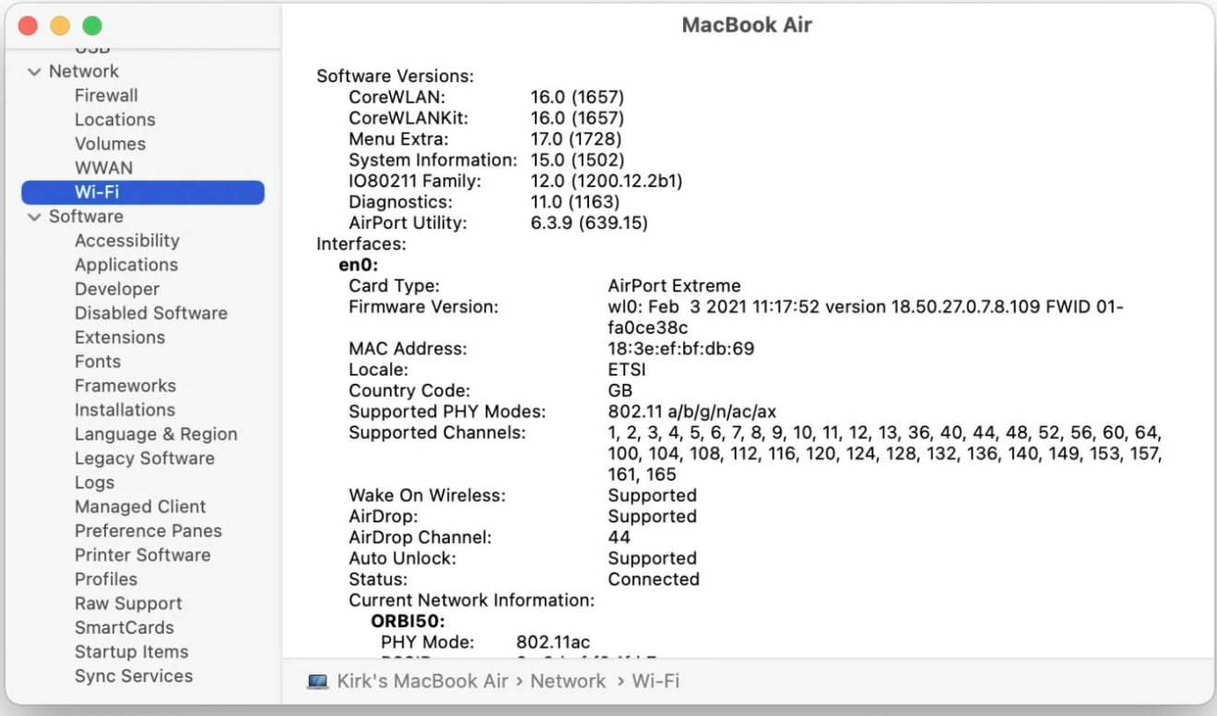View Logs in the sidebar
The width and height of the screenshot is (1217, 716).
pyautogui.click(x=95, y=483)
